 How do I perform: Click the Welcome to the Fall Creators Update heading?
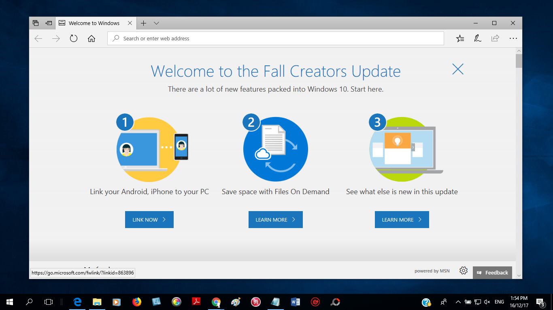(x=276, y=71)
